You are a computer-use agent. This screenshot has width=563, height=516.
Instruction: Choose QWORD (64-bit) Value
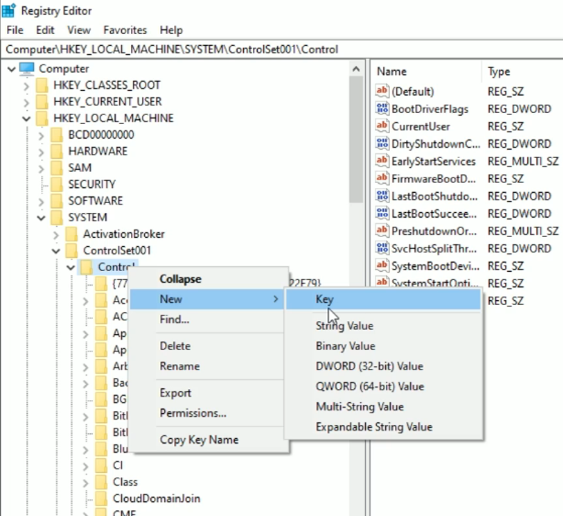383,387
